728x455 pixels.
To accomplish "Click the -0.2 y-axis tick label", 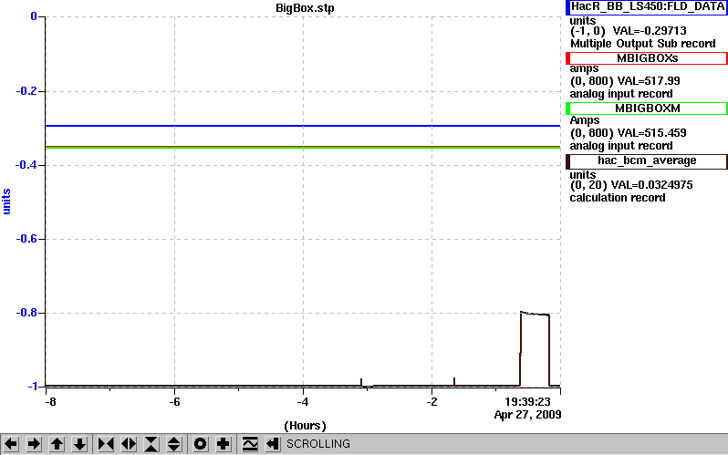I will tap(26, 91).
